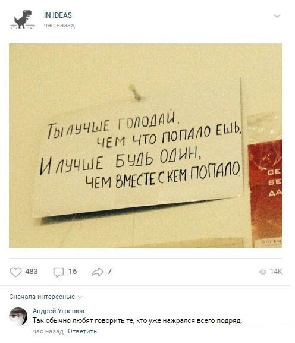Open the post timestamp час назад under IN IDEAS
The width and height of the screenshot is (295, 343).
point(59,26)
